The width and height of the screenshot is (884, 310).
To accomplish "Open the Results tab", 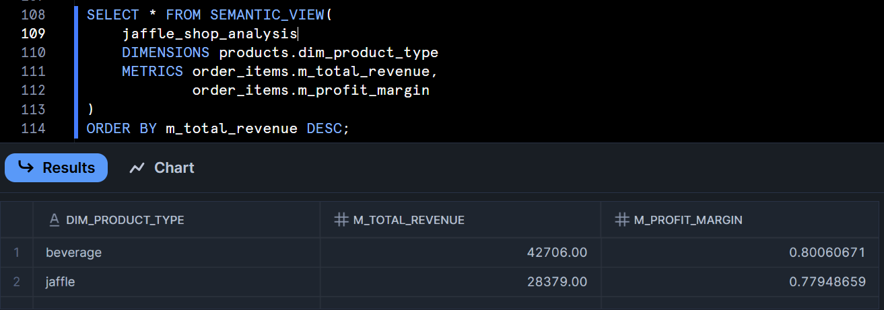I will click(57, 167).
